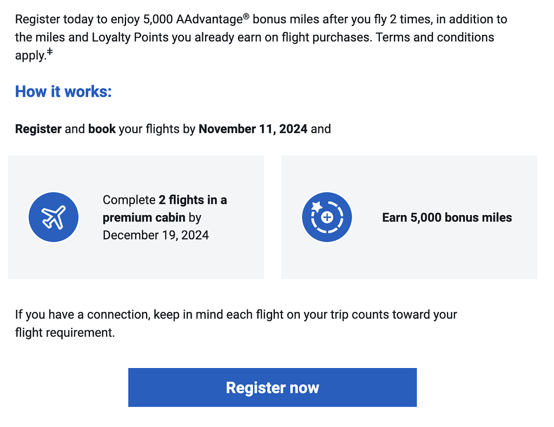
Task: Select the Earn 5,000 bonus miles card
Action: (409, 217)
